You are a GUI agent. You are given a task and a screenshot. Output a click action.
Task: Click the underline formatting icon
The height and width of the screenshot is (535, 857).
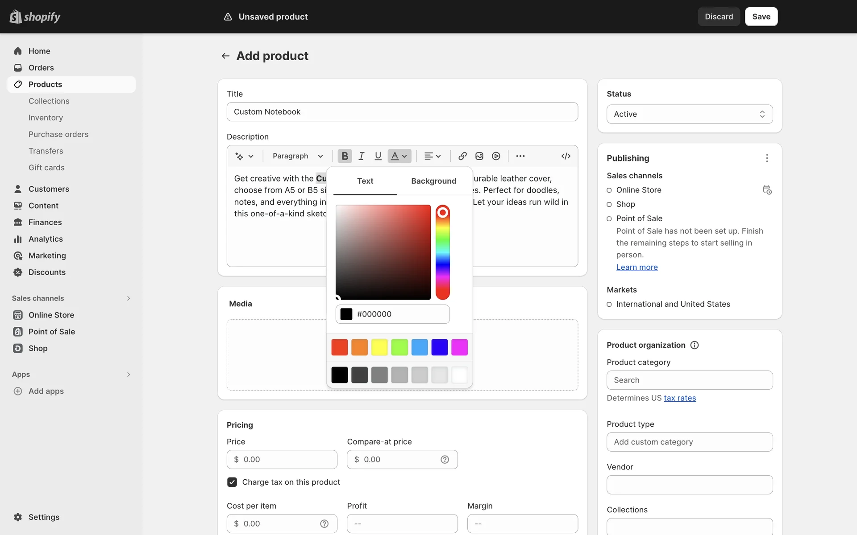click(x=378, y=156)
